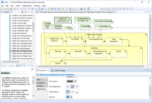Click the Opacity value field
The height and width of the screenshot is (103, 152).
[68, 97]
